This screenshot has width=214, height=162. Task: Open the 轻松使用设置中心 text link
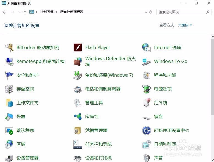[x=172, y=131]
